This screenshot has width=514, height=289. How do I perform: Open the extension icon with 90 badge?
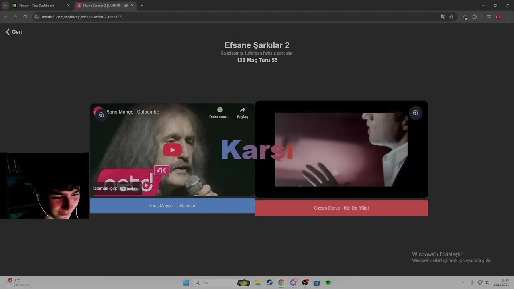point(465,17)
